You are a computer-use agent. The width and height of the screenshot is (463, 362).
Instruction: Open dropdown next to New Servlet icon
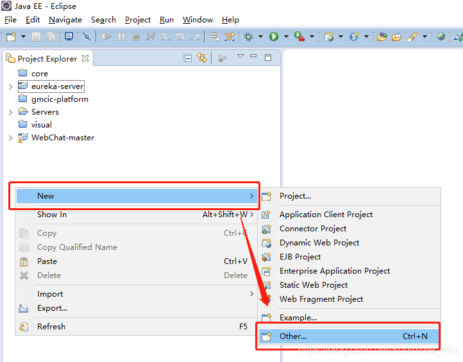point(366,37)
